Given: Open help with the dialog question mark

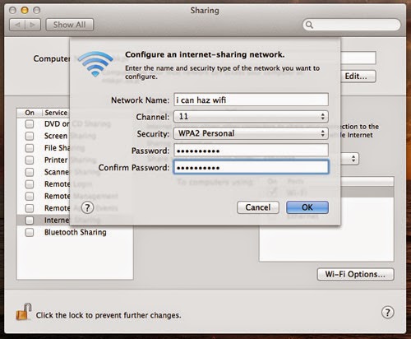Looking at the screenshot, I should coord(87,208).
